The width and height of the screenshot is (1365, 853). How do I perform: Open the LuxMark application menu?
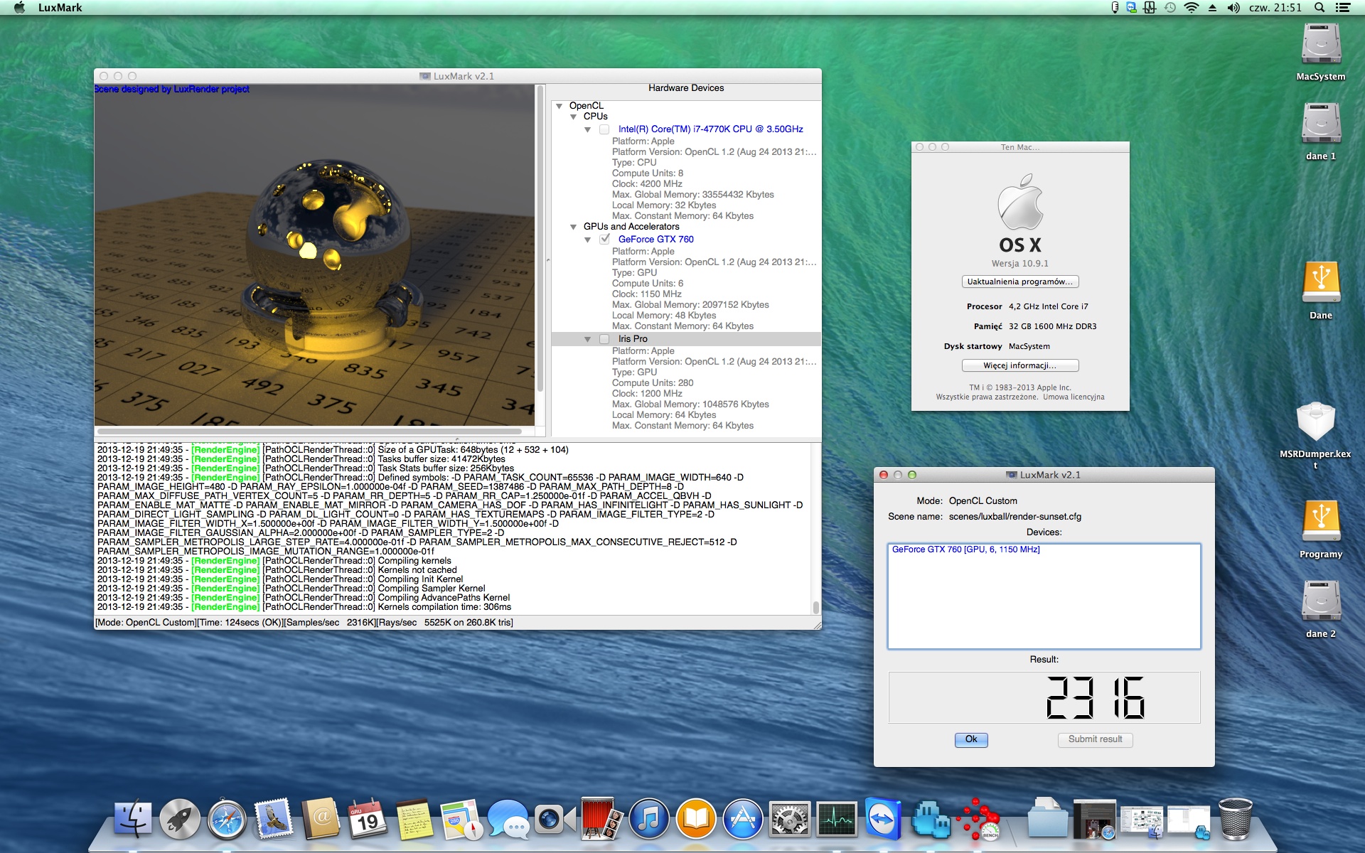pyautogui.click(x=60, y=8)
